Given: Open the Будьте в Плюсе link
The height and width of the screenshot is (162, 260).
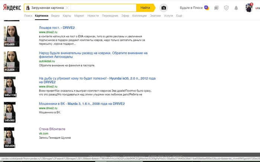Looking at the screenshot, I should pos(191,8).
